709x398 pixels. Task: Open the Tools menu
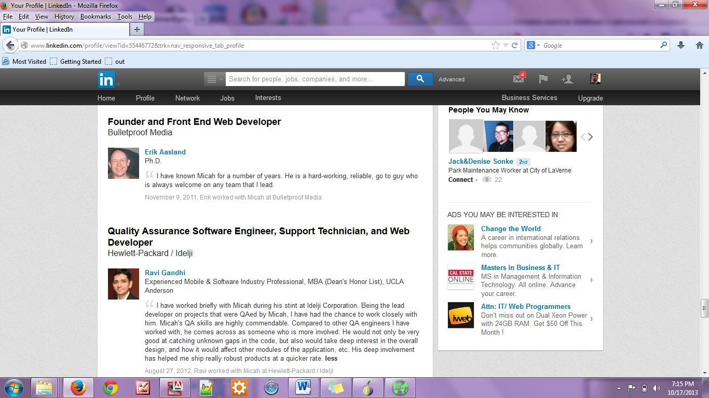click(x=125, y=17)
